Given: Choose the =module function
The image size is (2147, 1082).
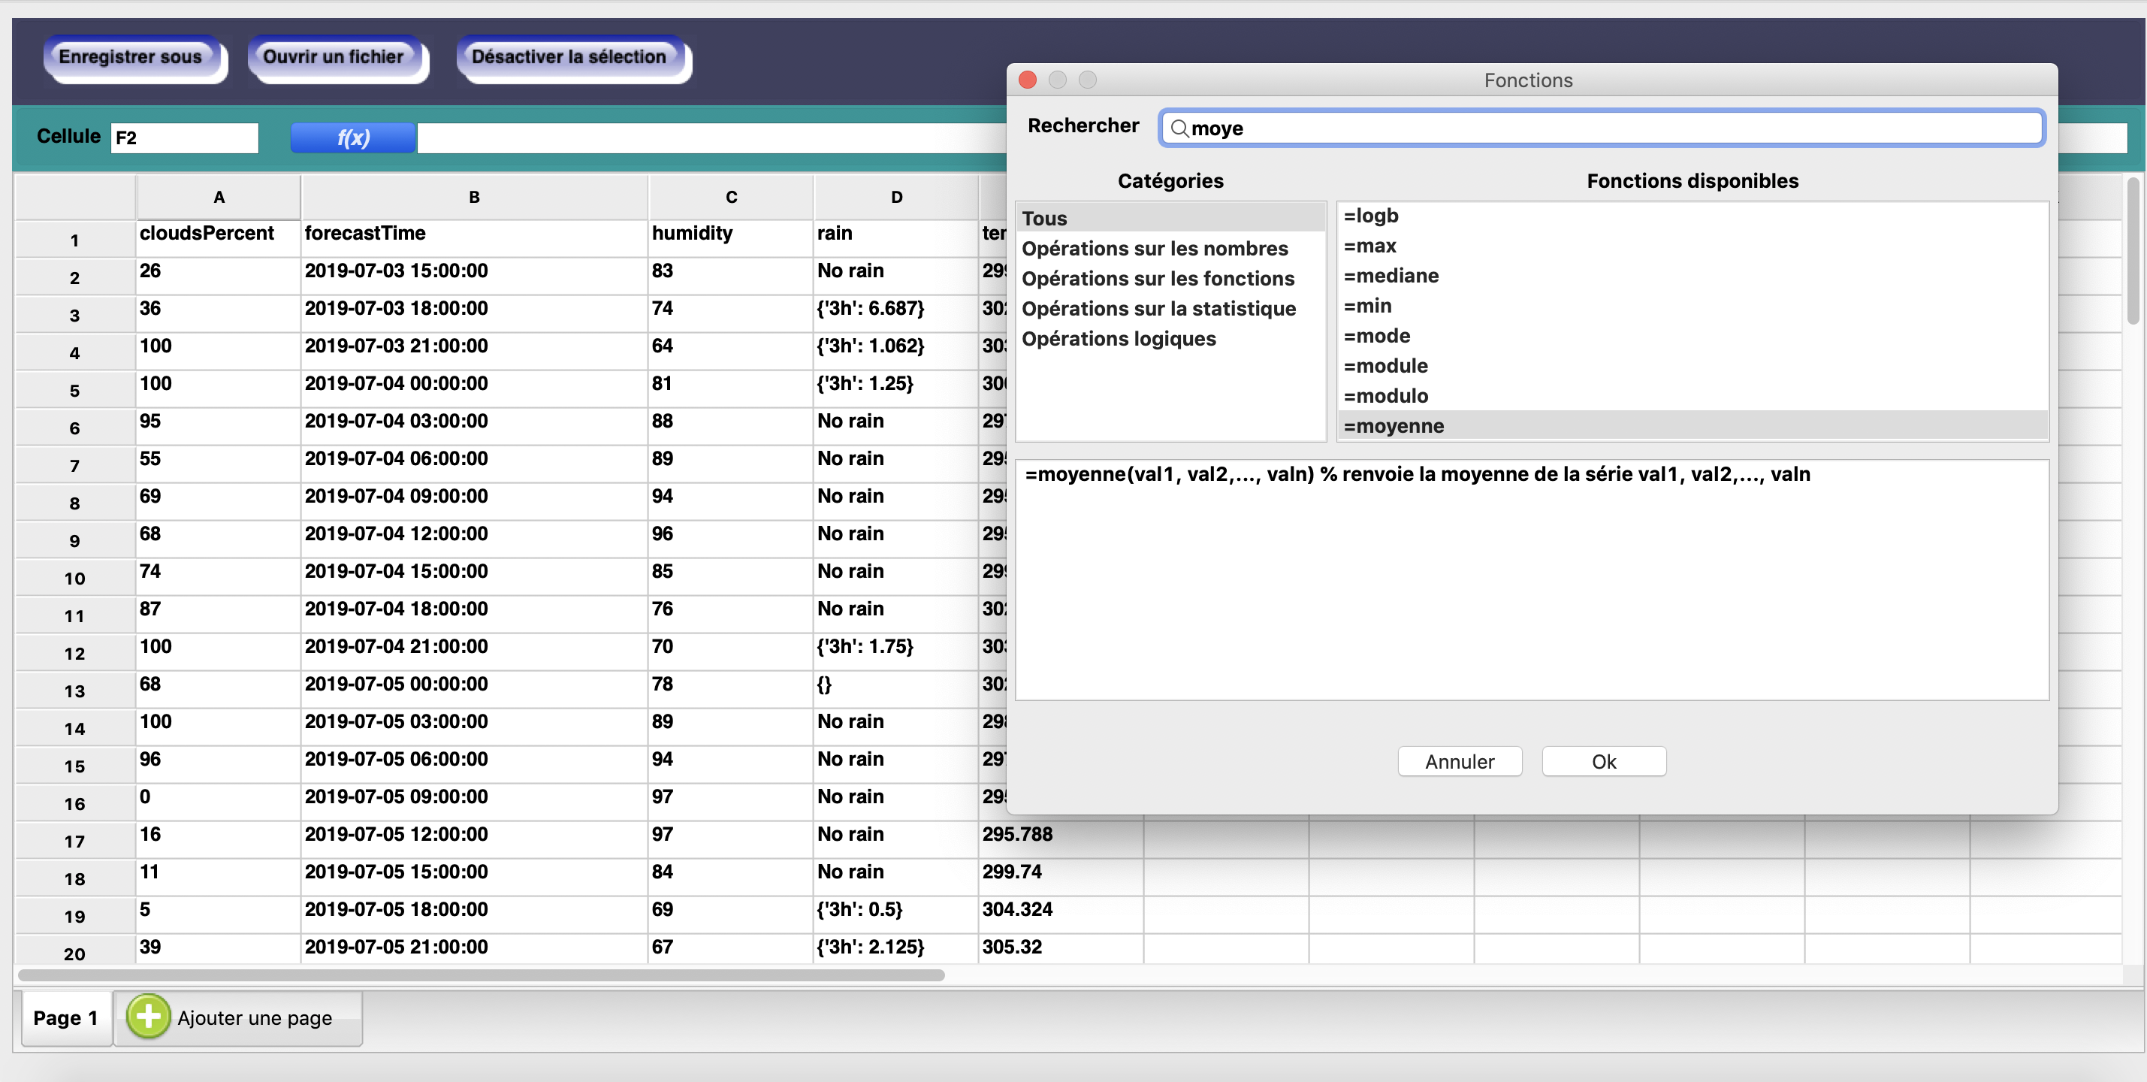Looking at the screenshot, I should [x=1692, y=366].
